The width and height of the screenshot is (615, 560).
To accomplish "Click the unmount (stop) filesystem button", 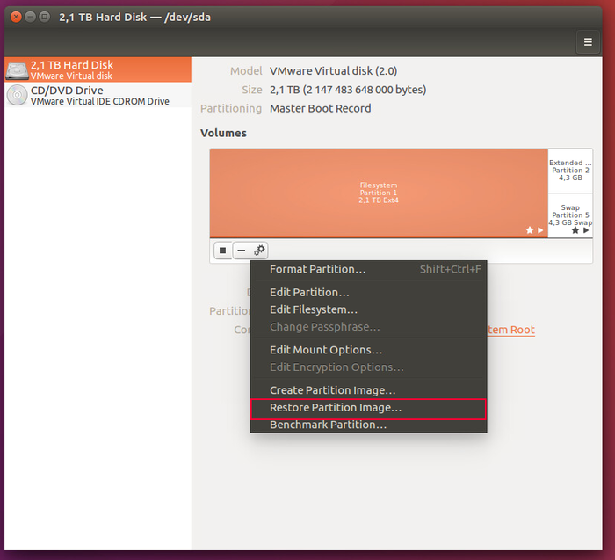I will coord(223,251).
